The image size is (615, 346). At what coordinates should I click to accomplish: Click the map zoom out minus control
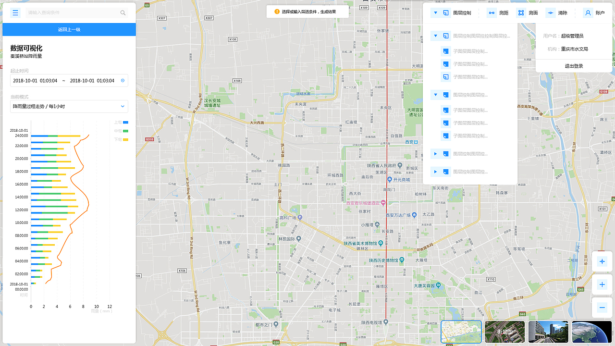[602, 308]
